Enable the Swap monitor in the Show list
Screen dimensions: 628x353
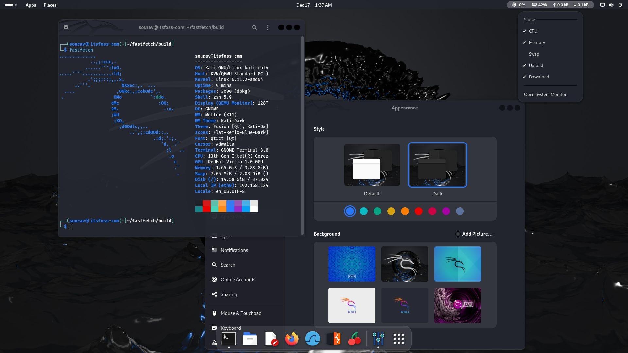pos(534,54)
